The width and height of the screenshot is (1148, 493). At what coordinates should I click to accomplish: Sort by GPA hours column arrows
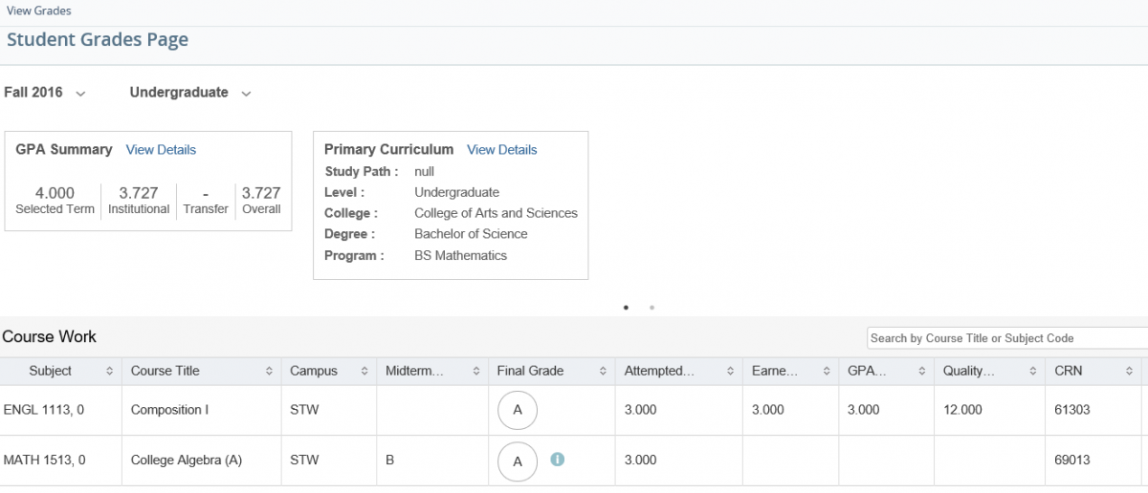pos(921,371)
